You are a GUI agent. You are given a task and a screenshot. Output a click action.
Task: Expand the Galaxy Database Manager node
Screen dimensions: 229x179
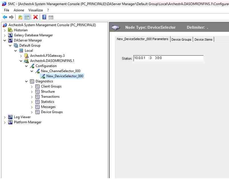[x=5, y=36]
